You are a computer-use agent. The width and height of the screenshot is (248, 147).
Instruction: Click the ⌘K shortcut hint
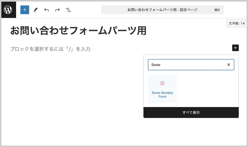pos(217,10)
